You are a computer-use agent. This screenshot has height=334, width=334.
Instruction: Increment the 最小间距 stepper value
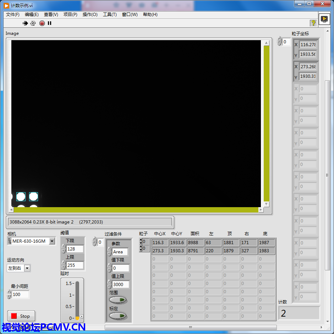click(x=9, y=292)
